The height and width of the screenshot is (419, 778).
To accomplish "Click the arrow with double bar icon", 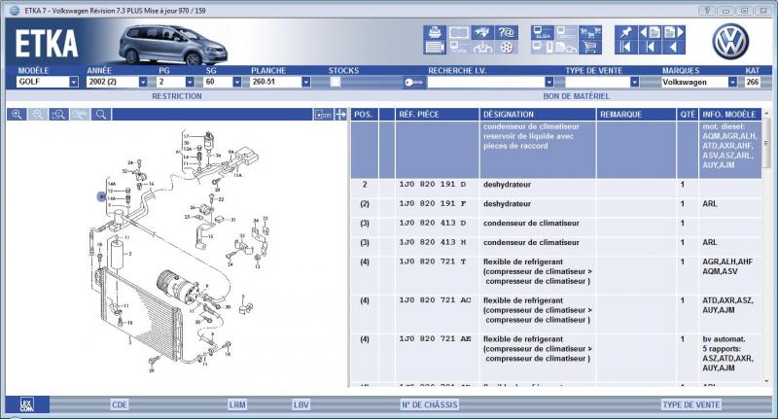I will 626,47.
